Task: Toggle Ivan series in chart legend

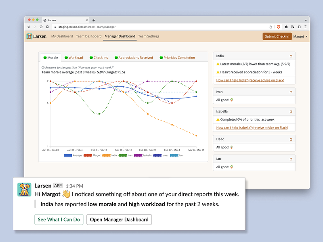Action: 126,155
